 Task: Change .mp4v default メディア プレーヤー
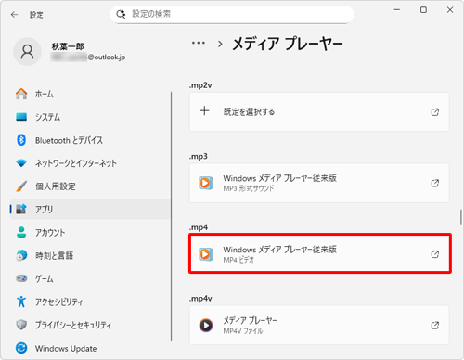pyautogui.click(x=319, y=325)
